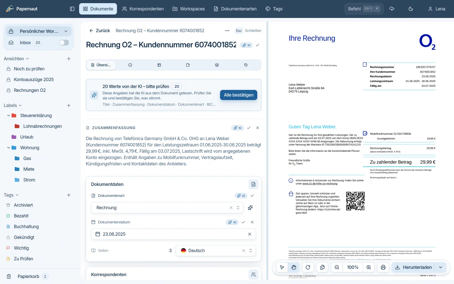This screenshot has height=284, width=454.
Task: Open the history clock tab icon
Action: tap(246, 65)
